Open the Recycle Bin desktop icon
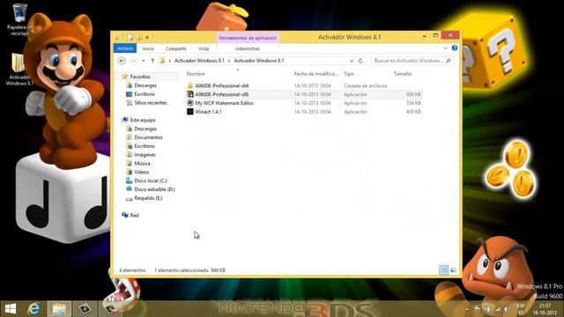564x317 pixels. coord(19,19)
